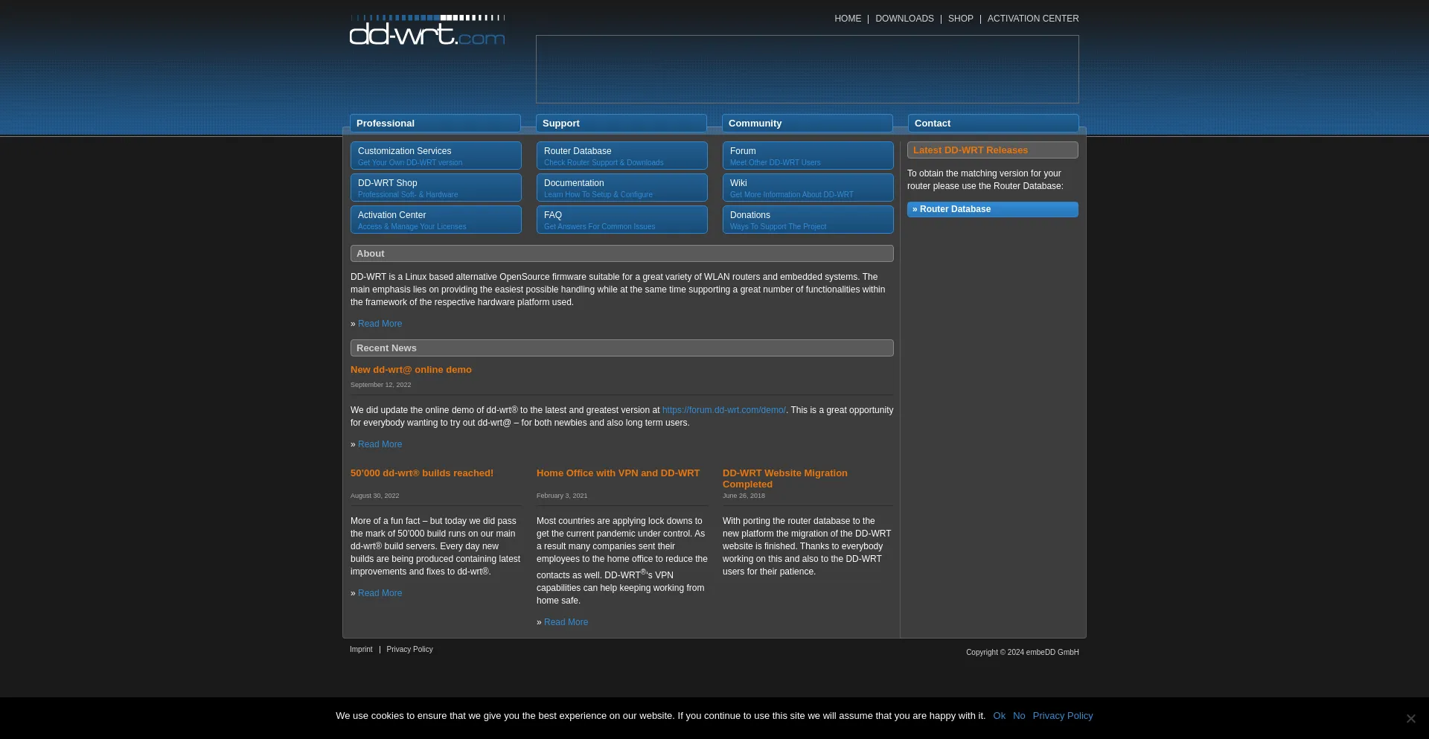Click Read More under online demo news
This screenshot has height=739, width=1429.
pyautogui.click(x=380, y=444)
